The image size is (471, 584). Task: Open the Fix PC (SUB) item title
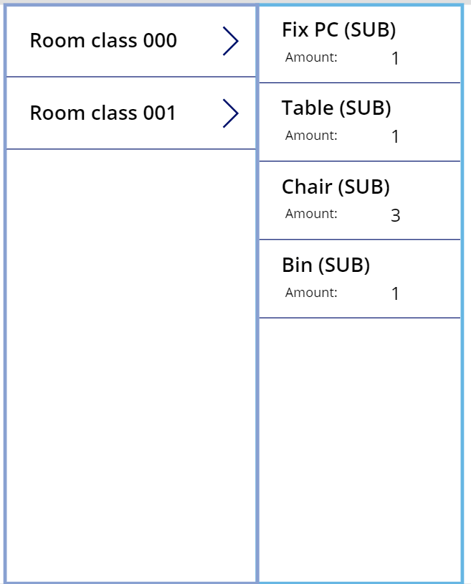click(338, 29)
